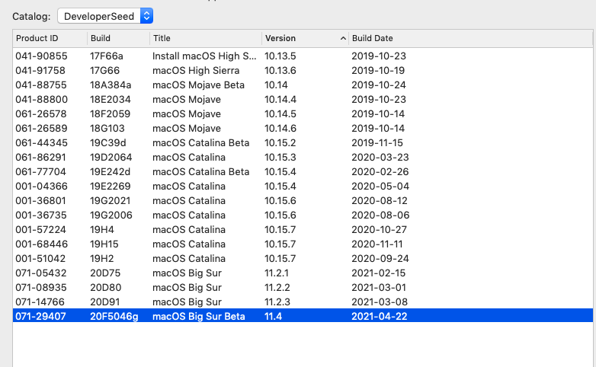This screenshot has width=596, height=367.
Task: Select product ID 041-88800
Action: (41, 100)
